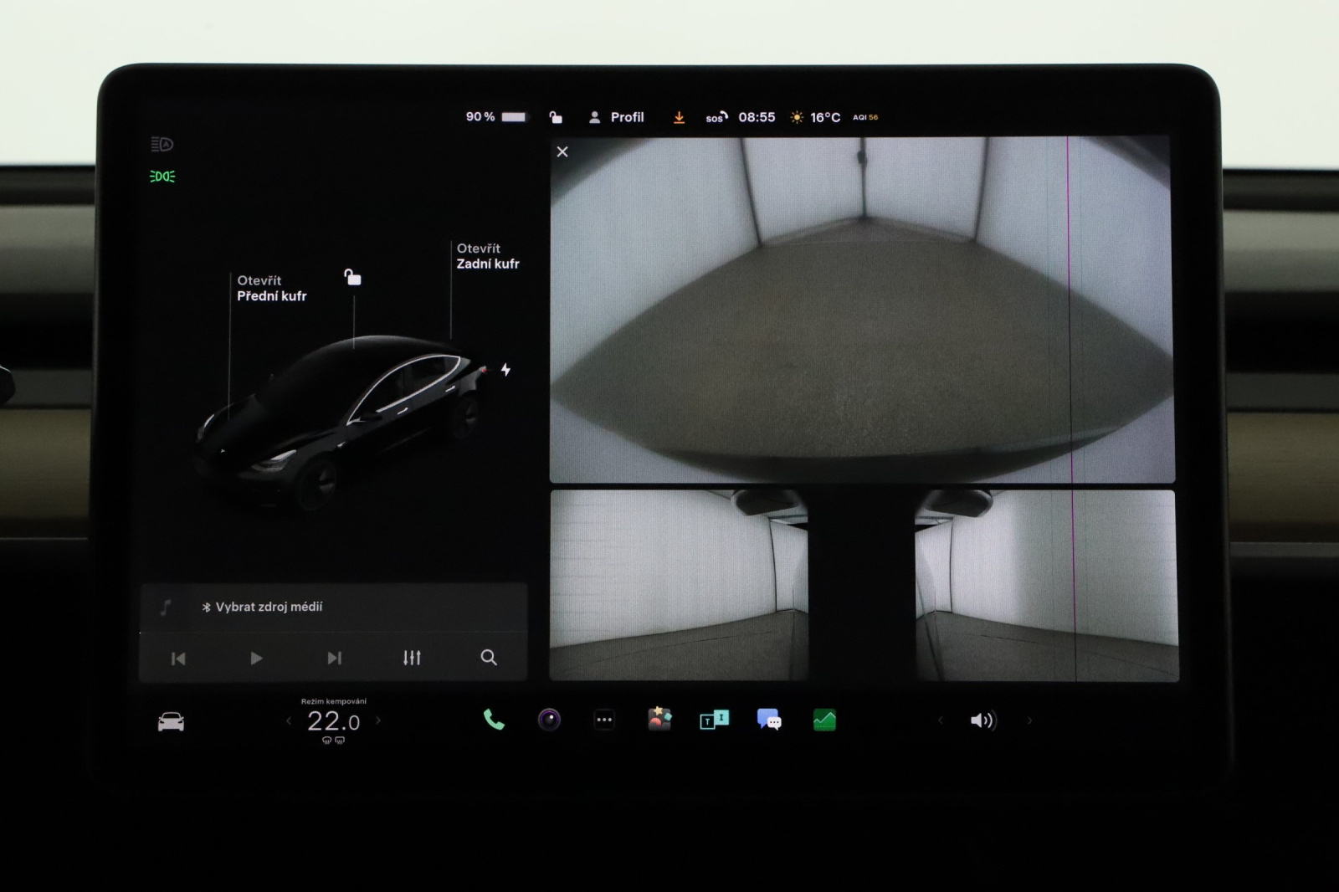
Task: Toggle the lock icon in status bar
Action: pyautogui.click(x=556, y=117)
